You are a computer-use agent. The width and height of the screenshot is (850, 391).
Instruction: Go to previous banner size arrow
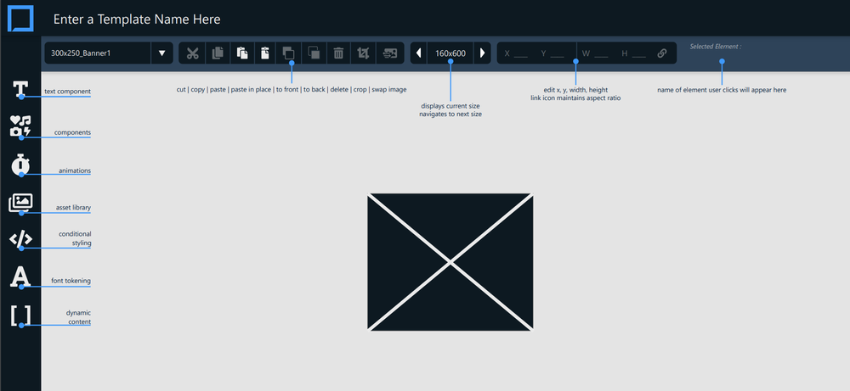point(418,53)
